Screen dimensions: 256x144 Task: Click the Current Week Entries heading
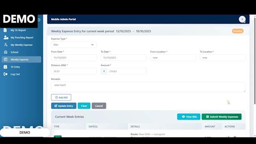click(69, 117)
